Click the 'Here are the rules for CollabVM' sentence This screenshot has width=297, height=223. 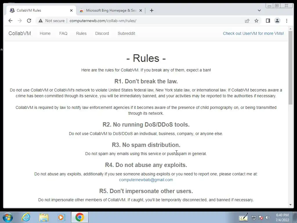pyautogui.click(x=146, y=70)
